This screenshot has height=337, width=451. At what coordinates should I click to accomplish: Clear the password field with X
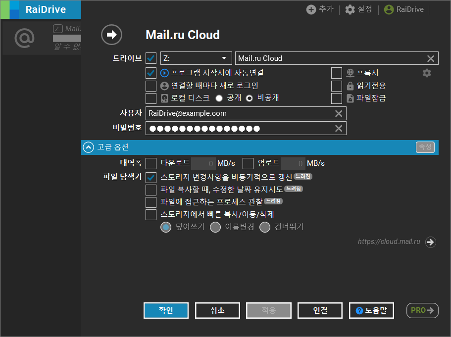point(339,128)
